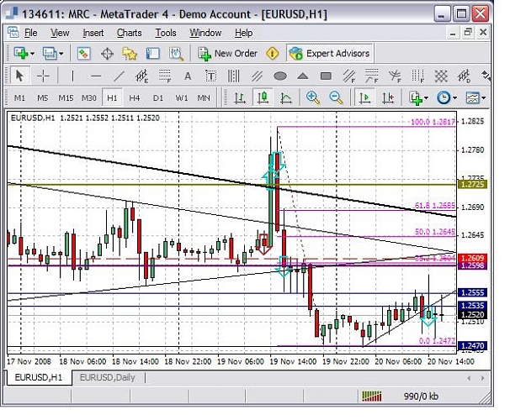Select the Fibonacci retracement tool
The width and height of the screenshot is (526, 420).
coord(165,76)
